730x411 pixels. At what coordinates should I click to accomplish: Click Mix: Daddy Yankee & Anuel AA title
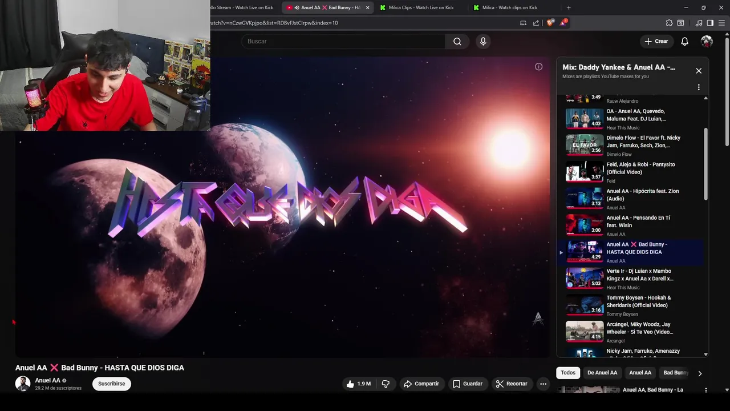(x=619, y=67)
